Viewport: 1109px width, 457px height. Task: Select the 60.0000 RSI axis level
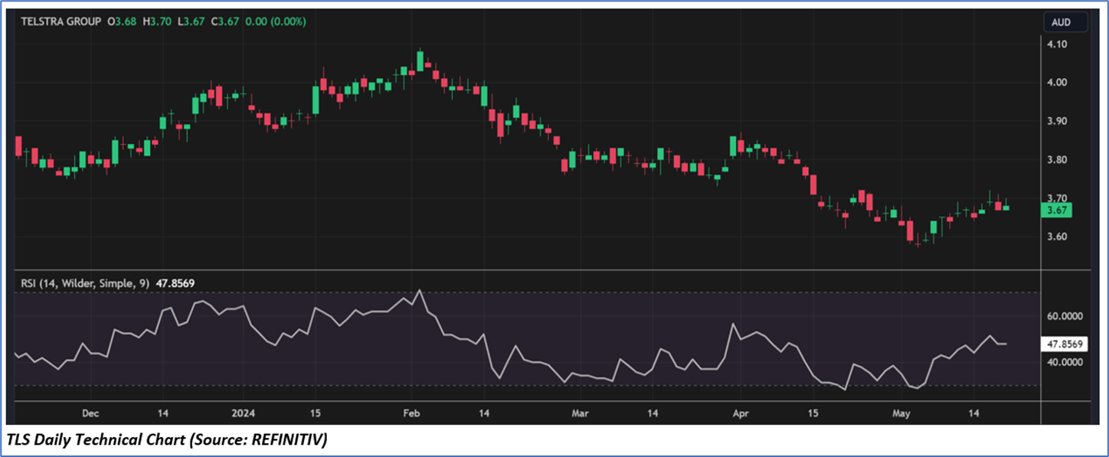[x=1065, y=316]
